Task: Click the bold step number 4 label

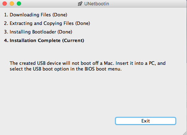Action: click(6, 41)
